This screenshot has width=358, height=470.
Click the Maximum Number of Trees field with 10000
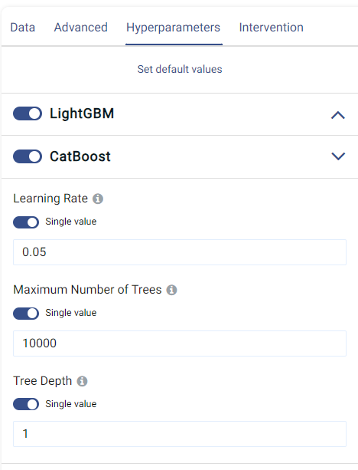click(x=180, y=343)
